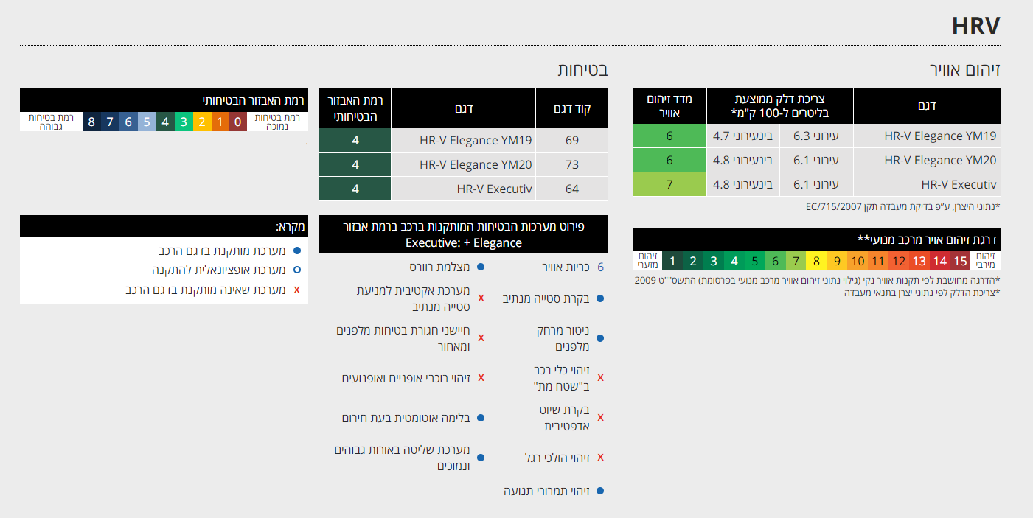Select yellow swatch 2 in safety equipment scale
This screenshot has width=1033, height=518.
[201, 122]
